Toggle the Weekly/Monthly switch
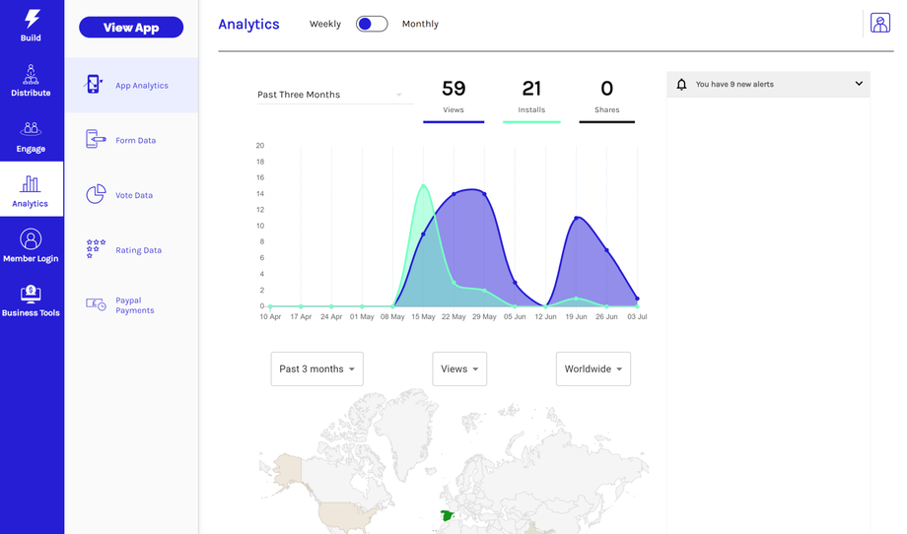 coord(372,24)
